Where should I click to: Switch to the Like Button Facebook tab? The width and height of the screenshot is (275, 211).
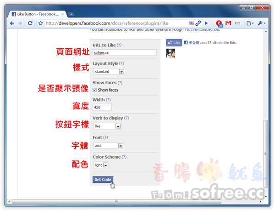tap(38, 14)
